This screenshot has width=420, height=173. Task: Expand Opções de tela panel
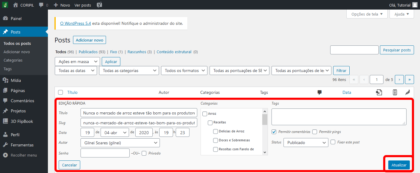[x=367, y=14]
